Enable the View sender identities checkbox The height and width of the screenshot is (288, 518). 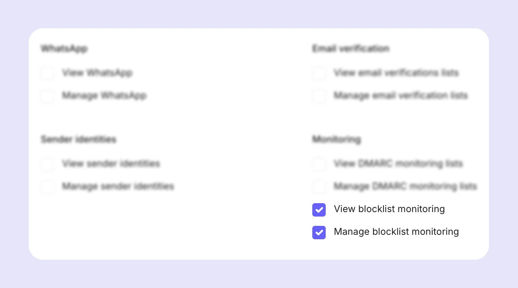(47, 164)
